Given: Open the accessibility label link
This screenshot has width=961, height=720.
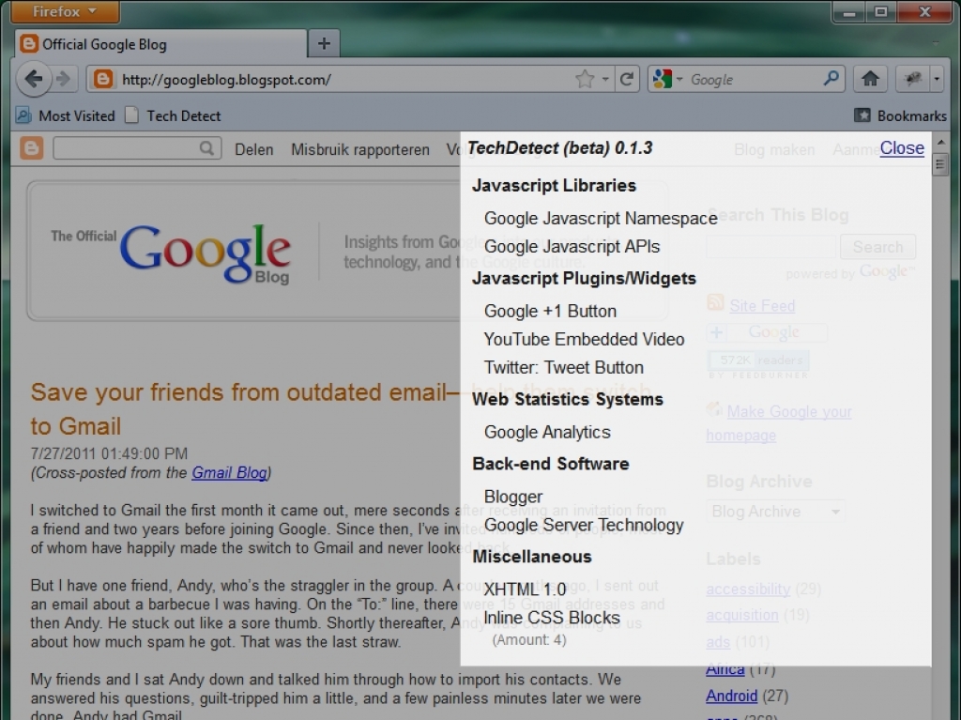Looking at the screenshot, I should click(748, 589).
